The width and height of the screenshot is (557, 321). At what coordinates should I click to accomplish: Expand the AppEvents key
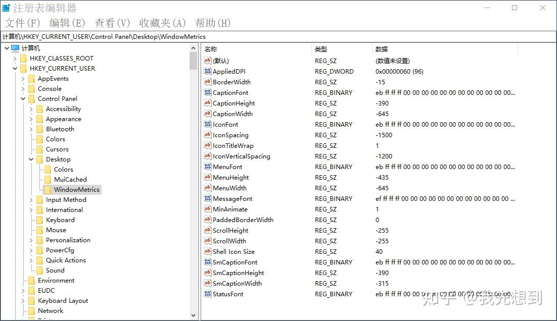pos(23,79)
